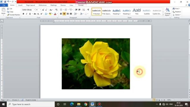The image size is (190, 107).
Task: Toggle Bold formatting
Action: [23, 14]
